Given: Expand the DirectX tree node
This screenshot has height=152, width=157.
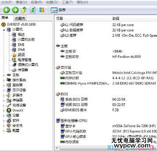Looking at the screenshot, I should [x=4, y=111].
